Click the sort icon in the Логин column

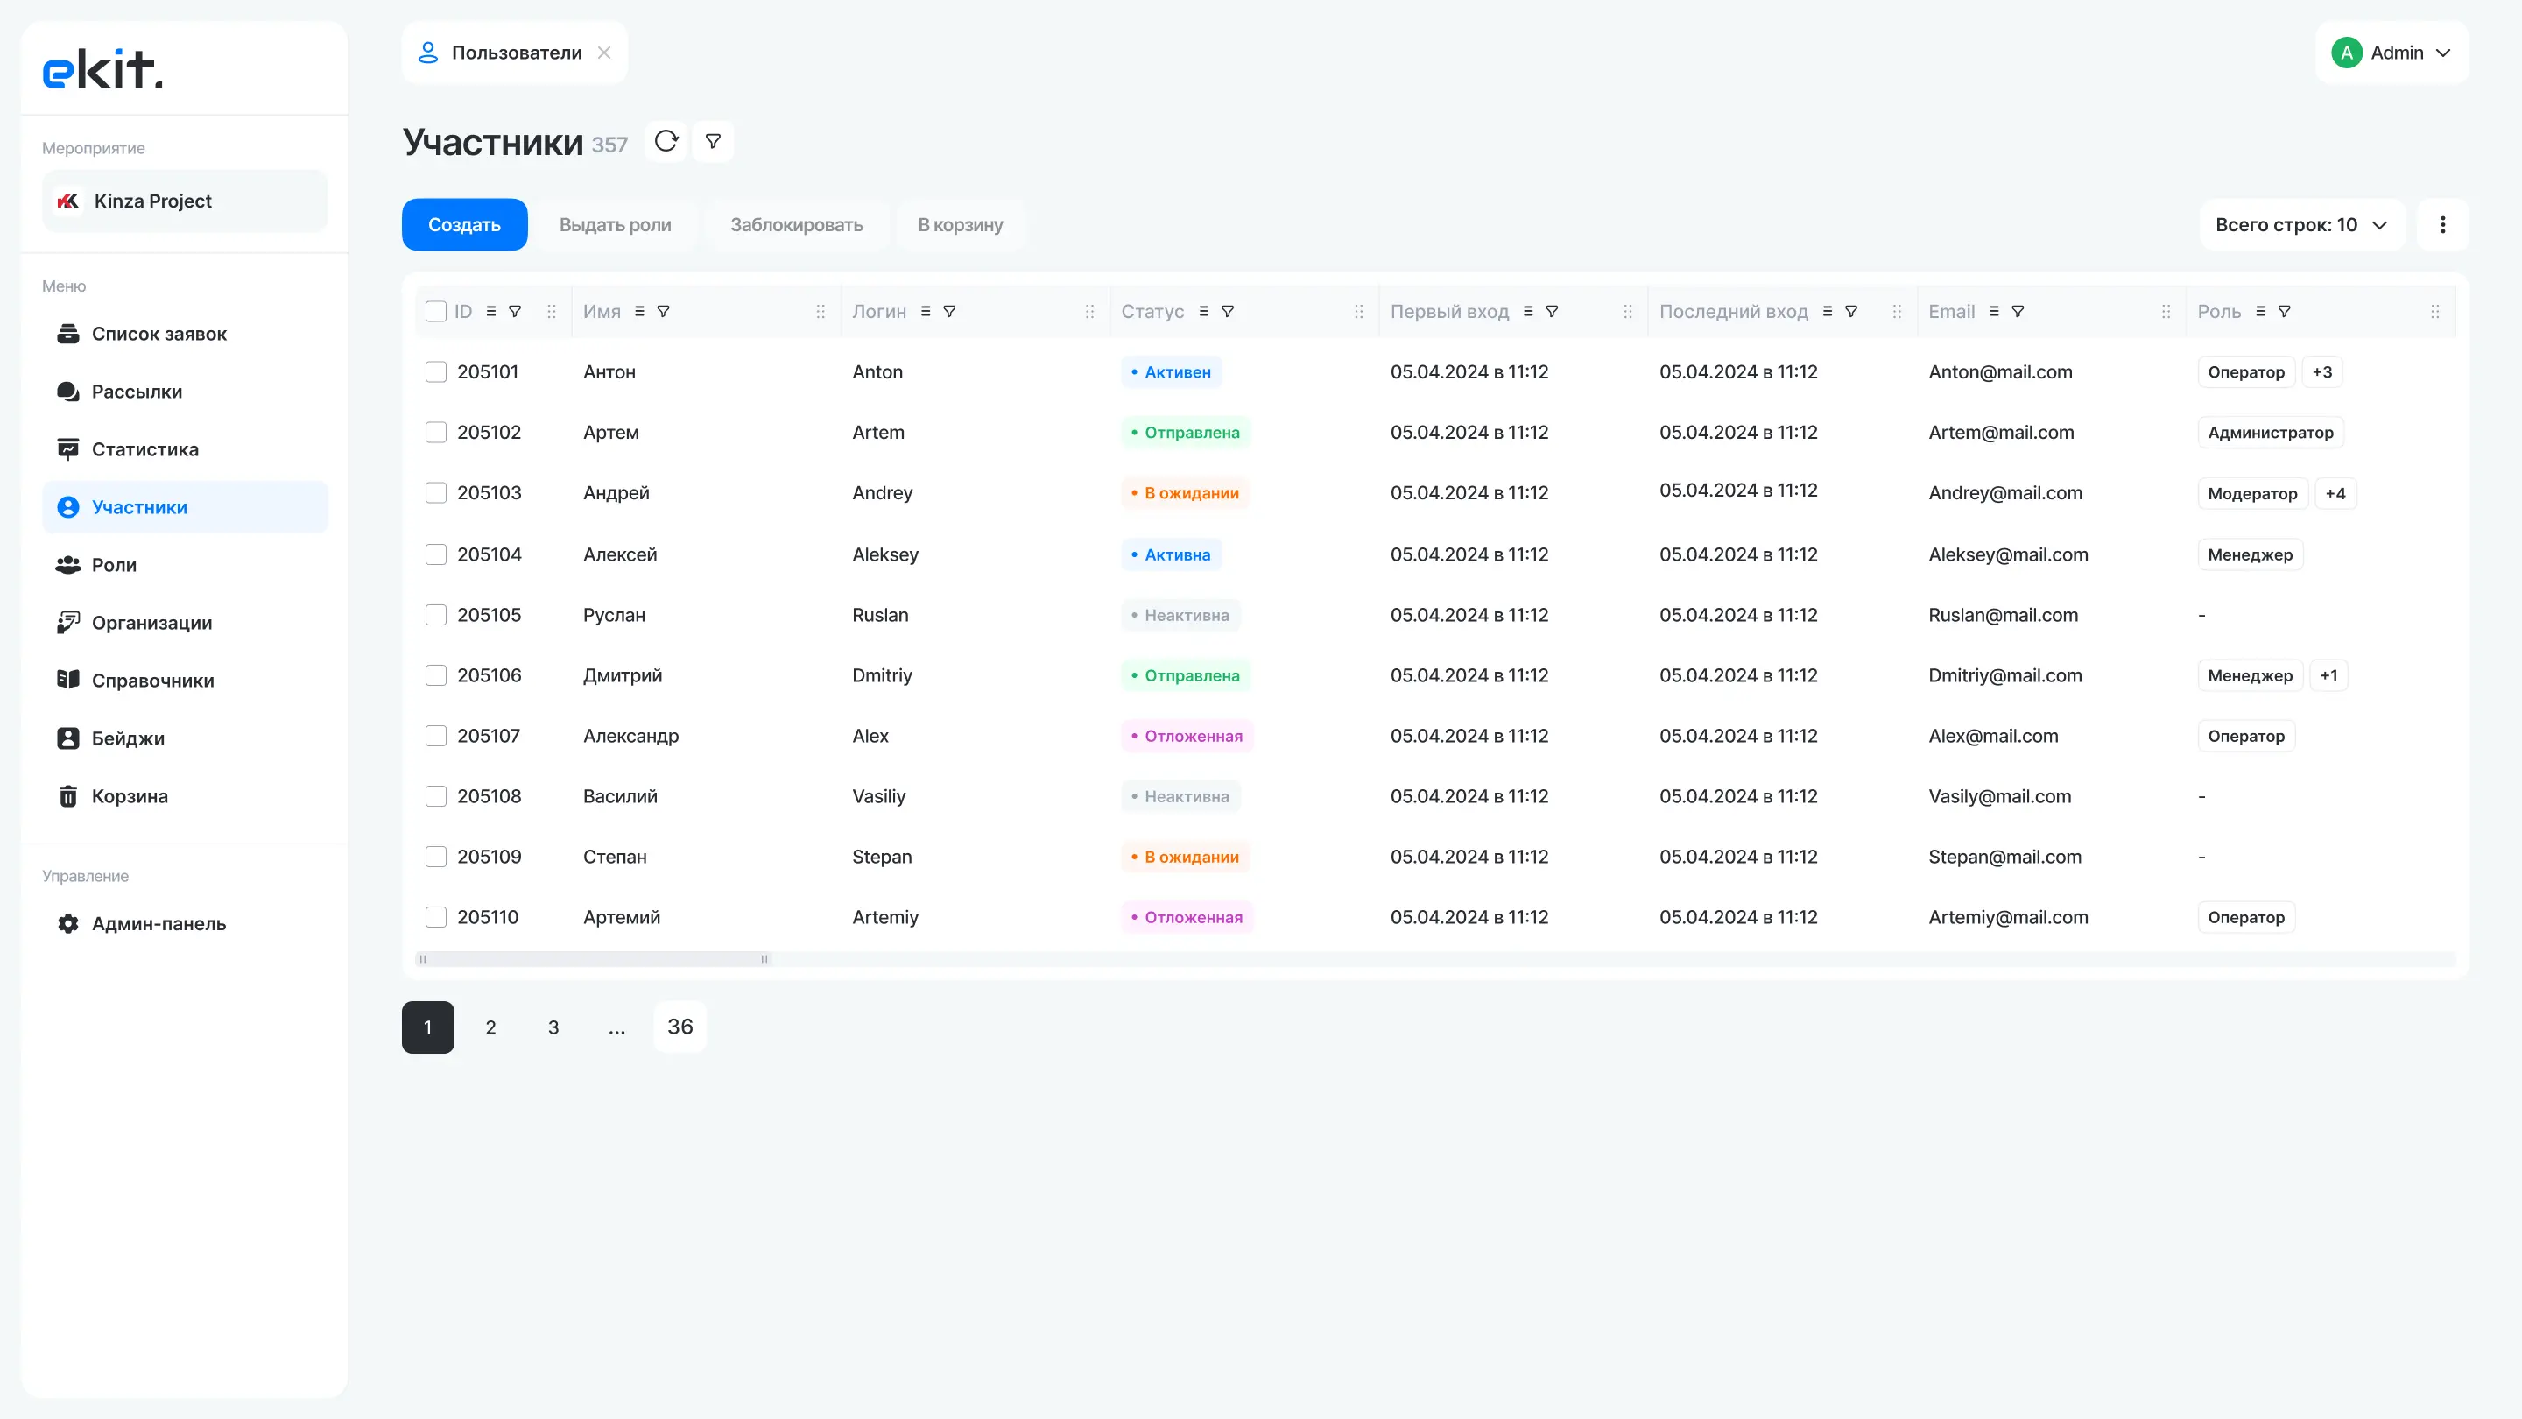pyautogui.click(x=926, y=312)
